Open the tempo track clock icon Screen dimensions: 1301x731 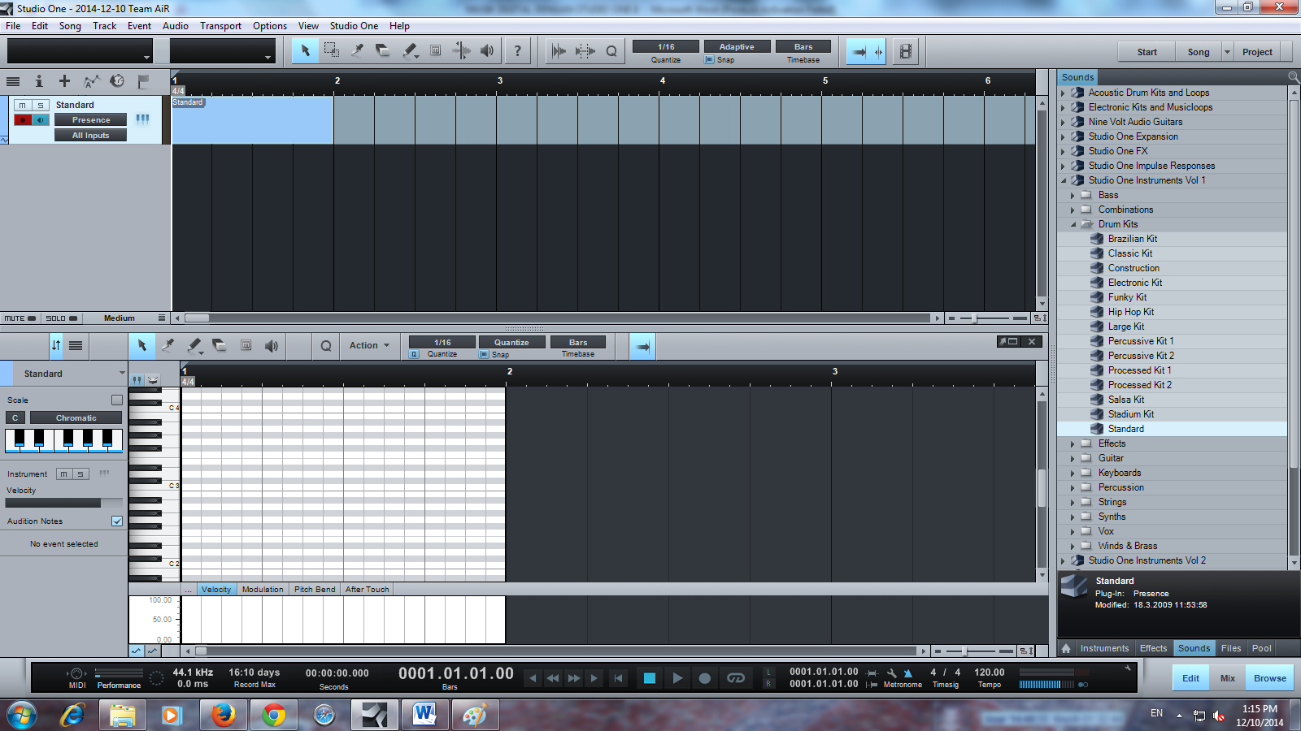(x=117, y=81)
